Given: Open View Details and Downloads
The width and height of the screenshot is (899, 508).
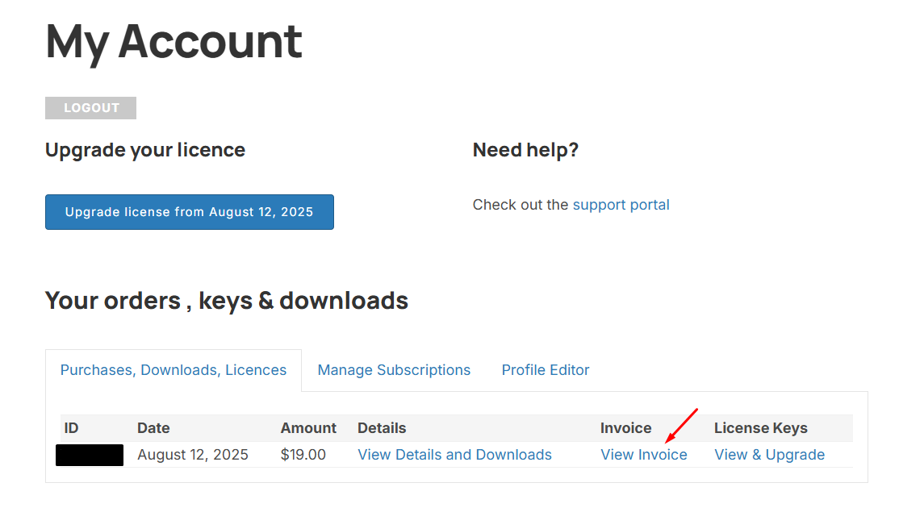Looking at the screenshot, I should pos(454,454).
